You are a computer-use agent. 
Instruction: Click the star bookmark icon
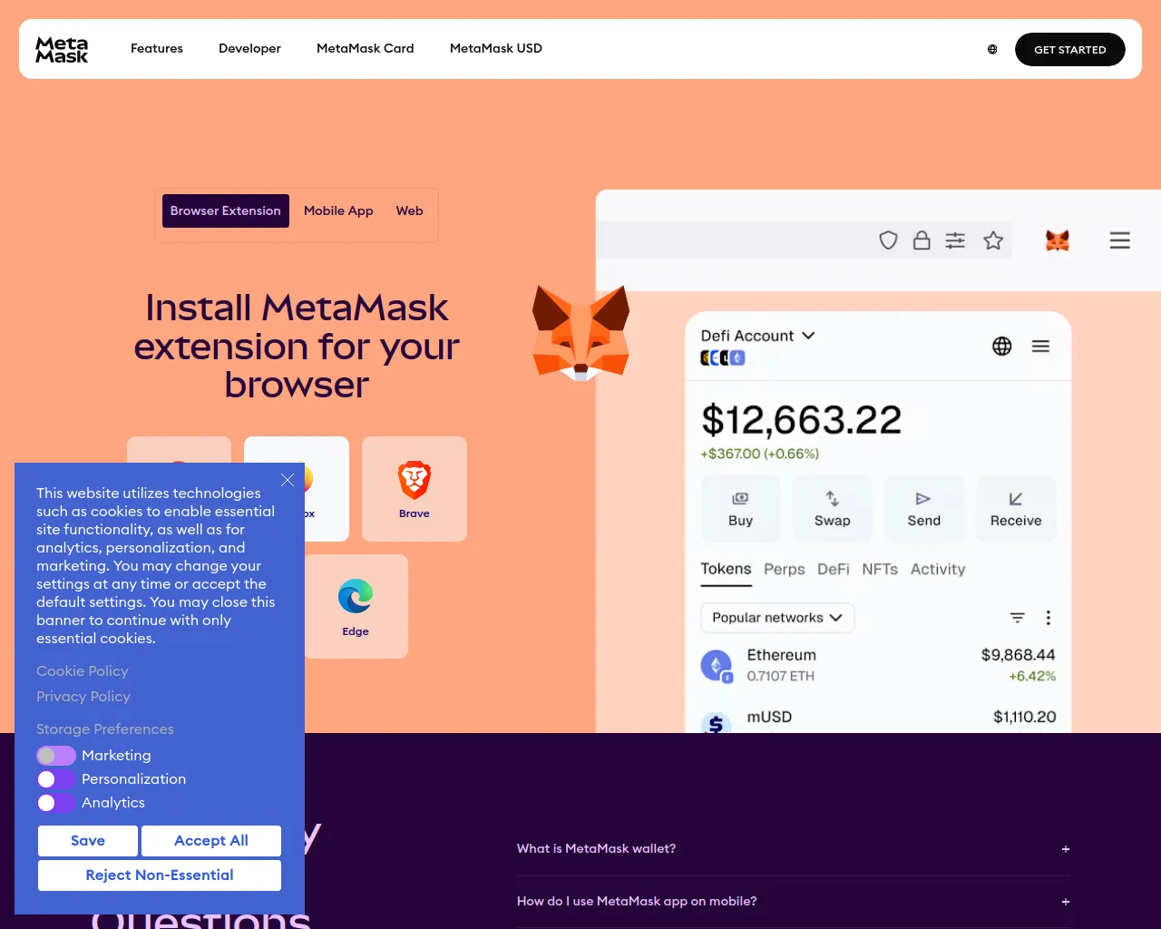993,240
